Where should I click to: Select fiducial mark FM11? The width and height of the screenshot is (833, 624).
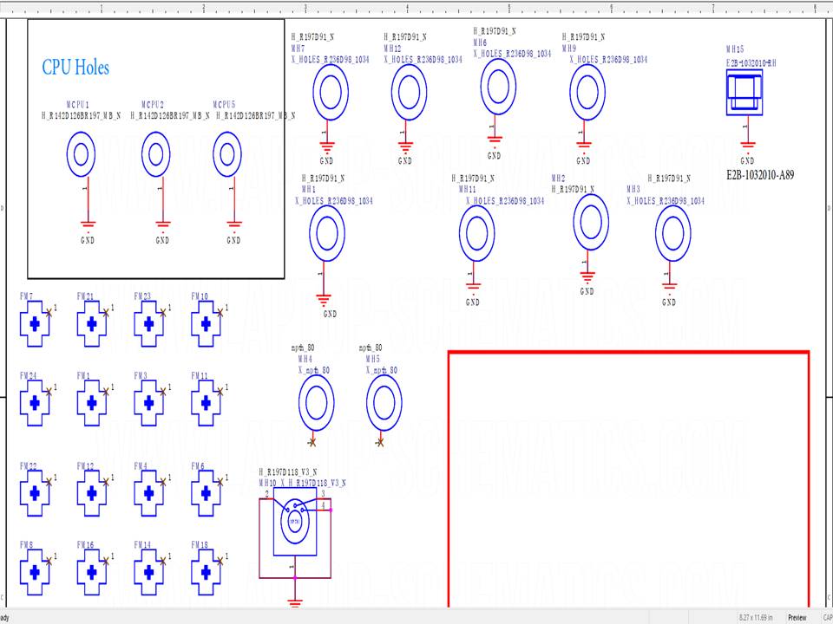click(x=207, y=403)
